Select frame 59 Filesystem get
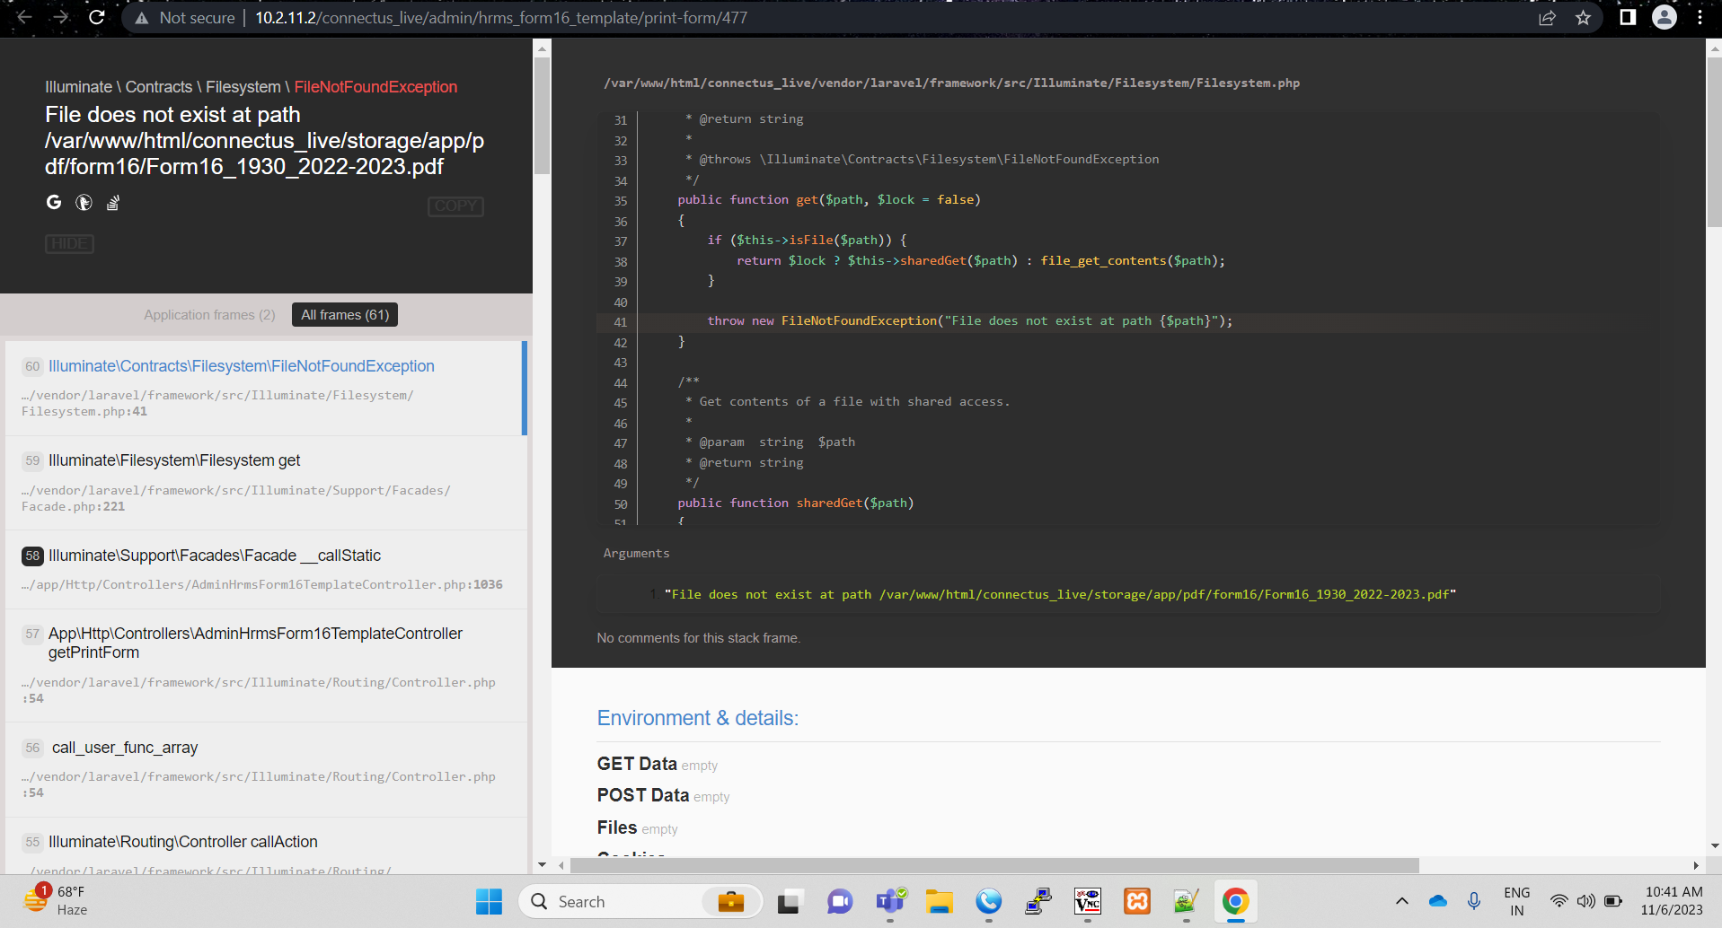 coord(266,483)
